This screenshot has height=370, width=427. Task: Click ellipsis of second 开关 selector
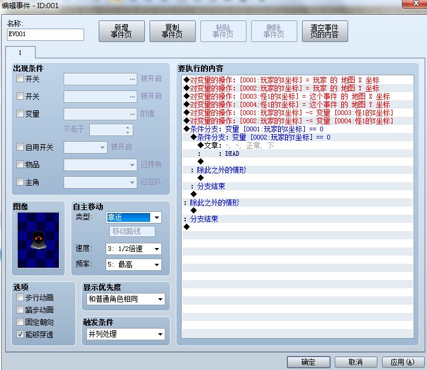[x=133, y=96]
